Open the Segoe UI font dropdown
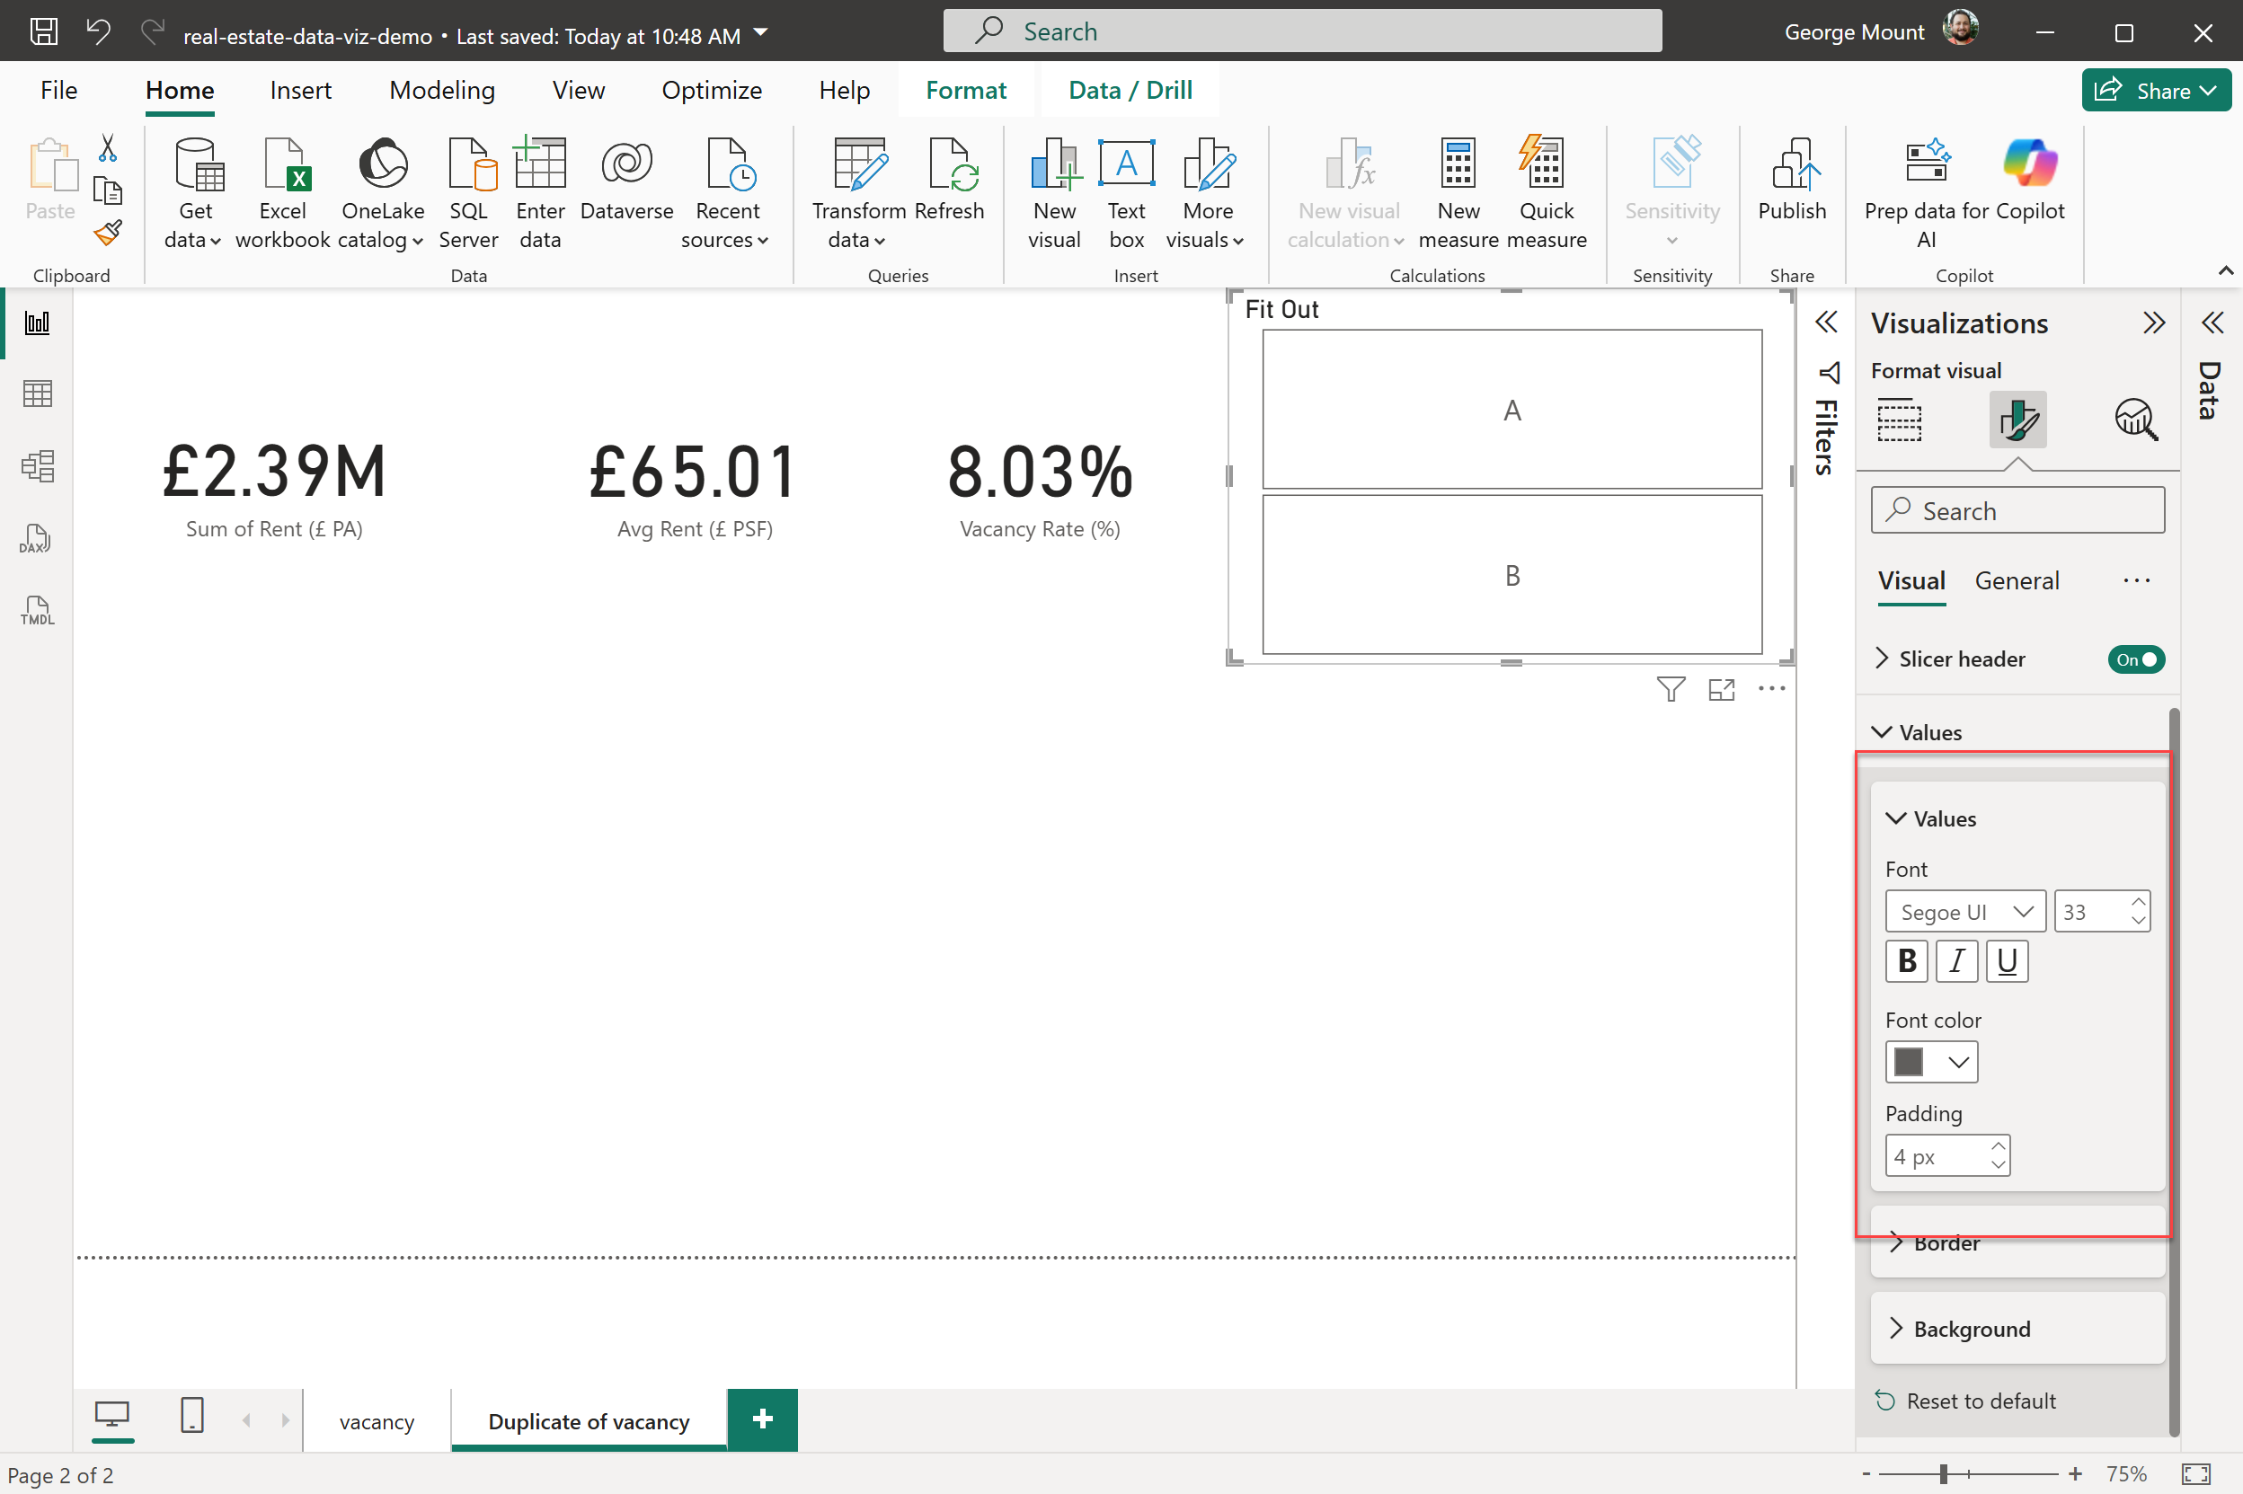This screenshot has height=1494, width=2243. pyautogui.click(x=1964, y=912)
